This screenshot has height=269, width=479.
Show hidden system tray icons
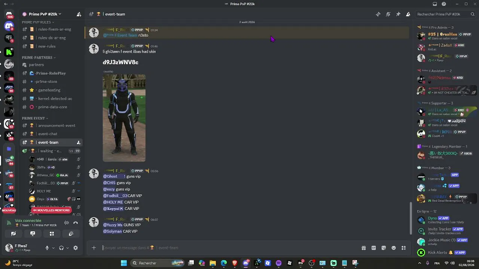419,263
